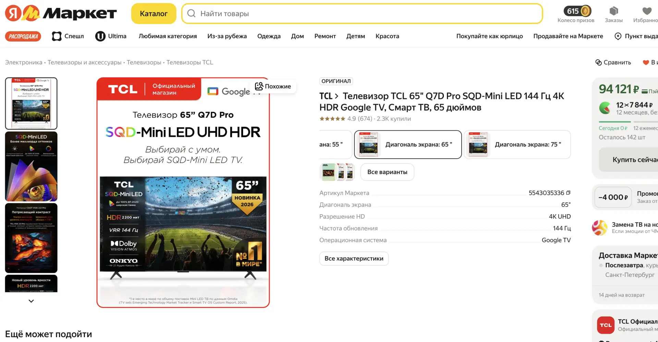Select Диагональ экрана 75 option

click(x=517, y=145)
